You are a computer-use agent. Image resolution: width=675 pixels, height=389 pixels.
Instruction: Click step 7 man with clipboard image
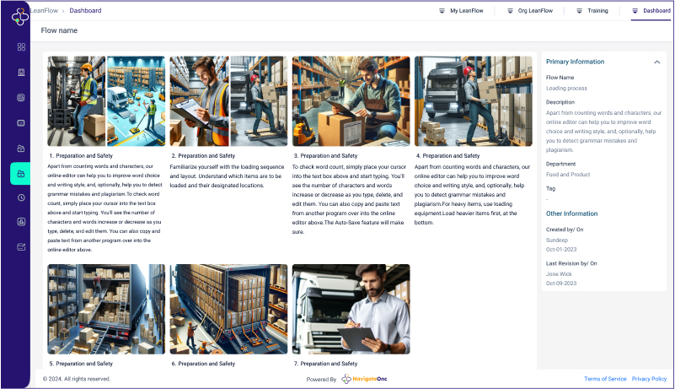tap(351, 308)
